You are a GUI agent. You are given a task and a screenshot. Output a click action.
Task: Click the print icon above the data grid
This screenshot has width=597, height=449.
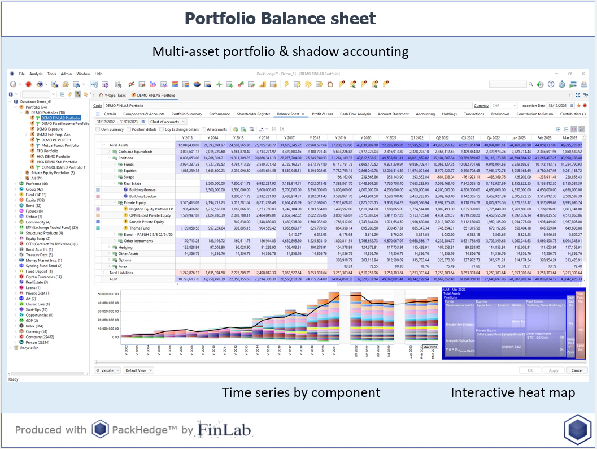(236, 129)
